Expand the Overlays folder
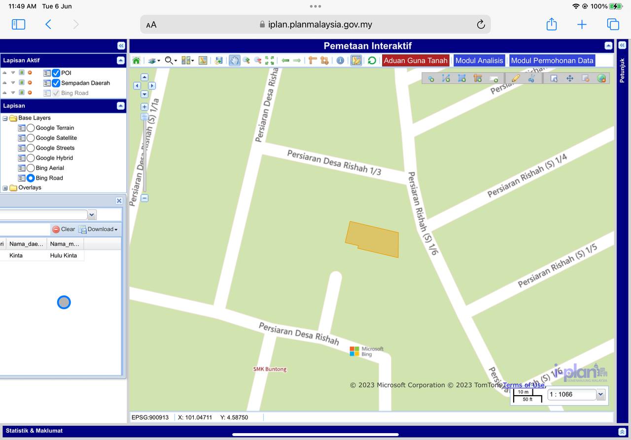Screen dimensions: 631x440 (x=5, y=188)
